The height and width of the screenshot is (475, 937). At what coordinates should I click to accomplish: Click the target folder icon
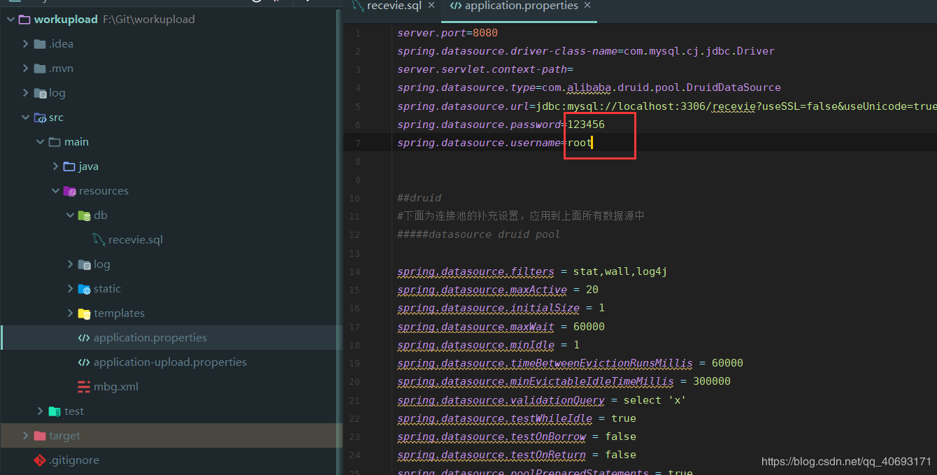pos(40,436)
